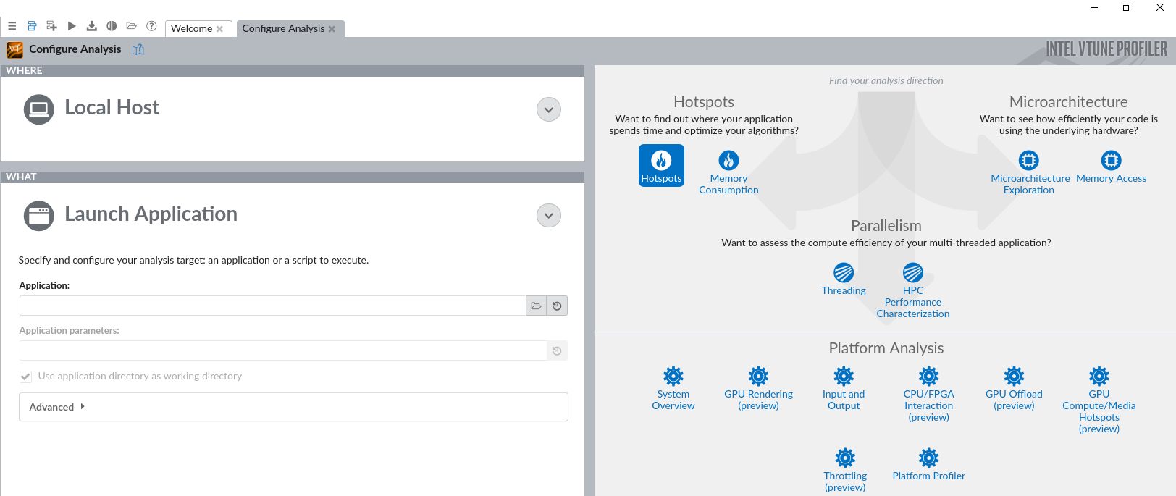Click the New Project toolbar icon
This screenshot has width=1176, height=496.
pyautogui.click(x=51, y=26)
